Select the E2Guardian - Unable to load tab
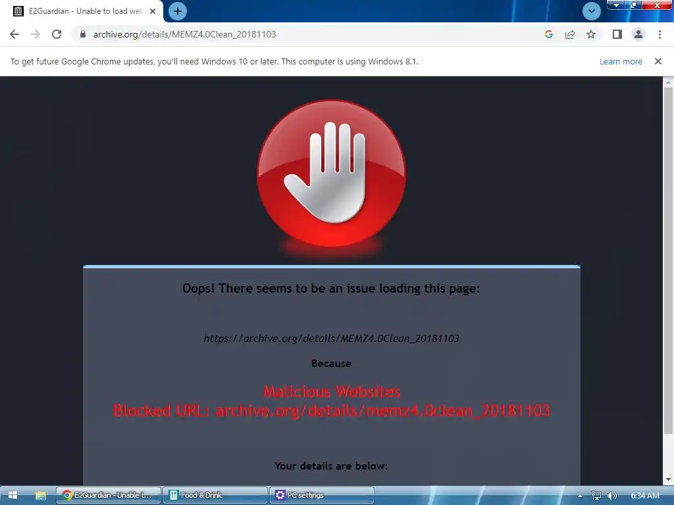674x505 pixels. tap(82, 11)
